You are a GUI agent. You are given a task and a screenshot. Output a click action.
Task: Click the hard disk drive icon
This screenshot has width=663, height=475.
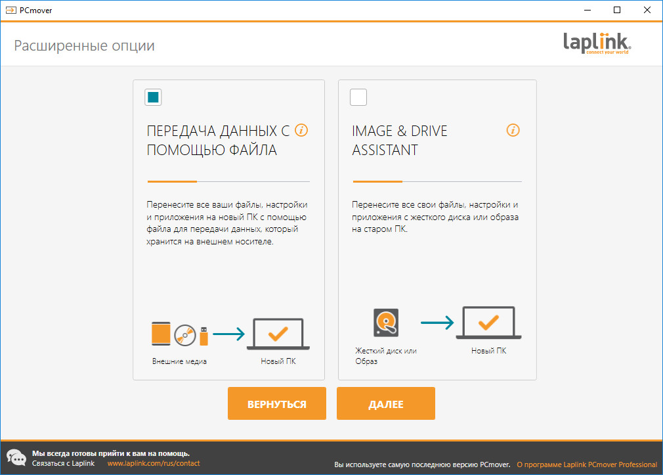coord(386,323)
